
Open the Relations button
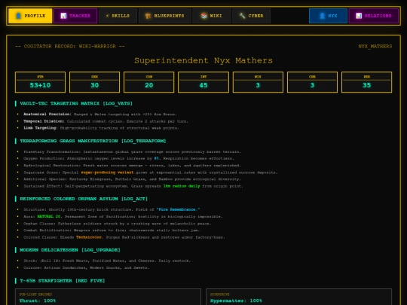pyautogui.click(x=374, y=16)
